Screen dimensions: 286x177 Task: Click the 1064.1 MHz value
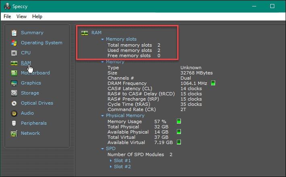coord(194,83)
